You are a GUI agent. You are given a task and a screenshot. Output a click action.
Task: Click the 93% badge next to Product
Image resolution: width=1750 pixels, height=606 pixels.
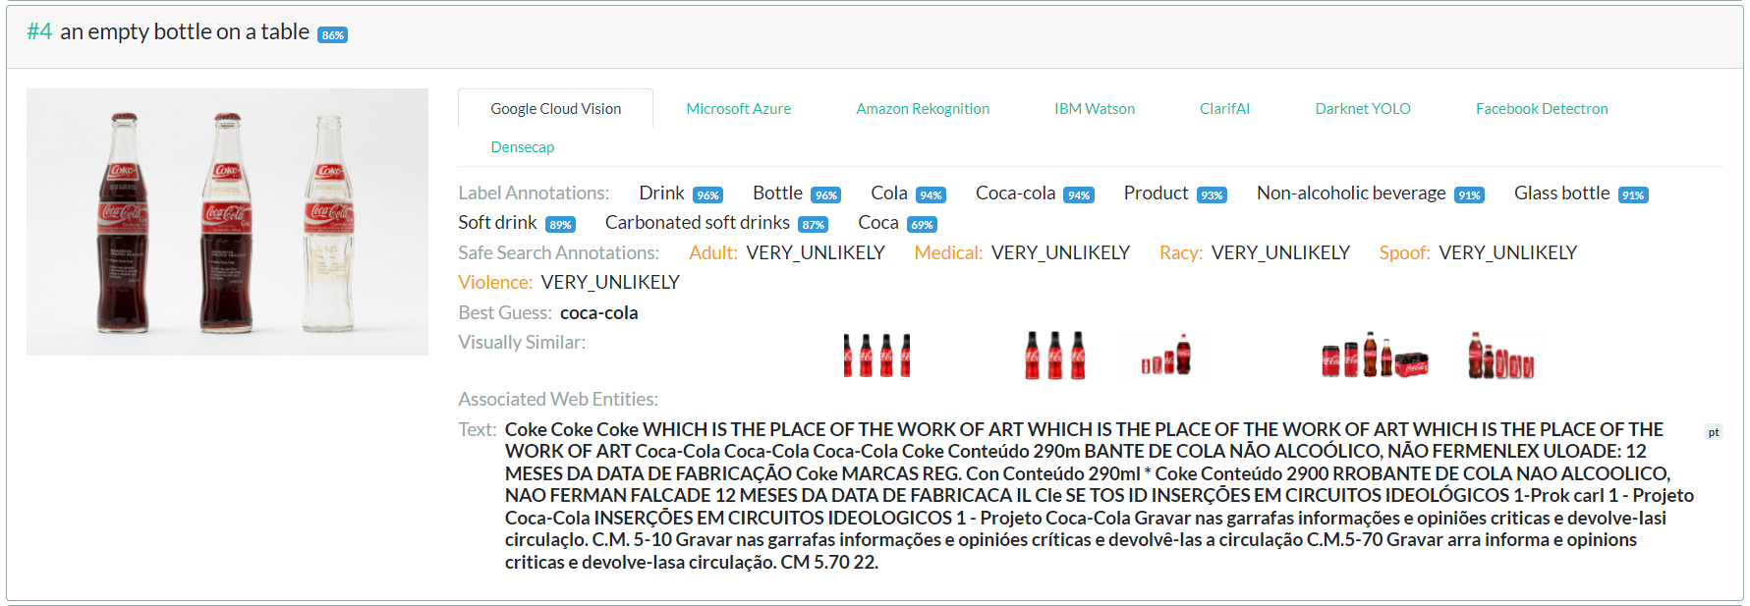click(1213, 195)
